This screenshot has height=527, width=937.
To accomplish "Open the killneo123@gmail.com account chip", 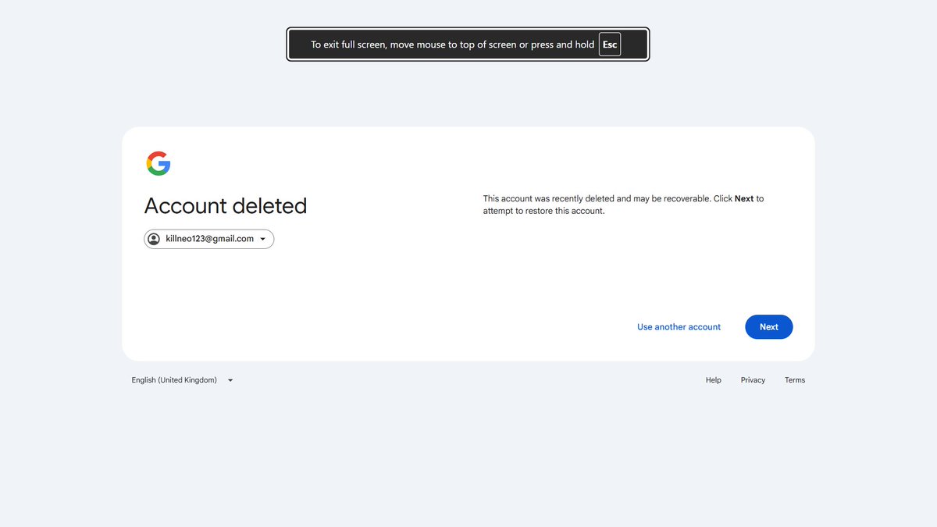I will [x=209, y=239].
